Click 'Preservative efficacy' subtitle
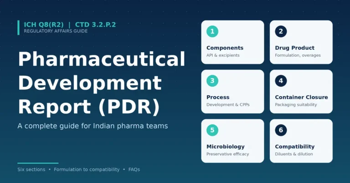350x183 pixels. (x=227, y=154)
